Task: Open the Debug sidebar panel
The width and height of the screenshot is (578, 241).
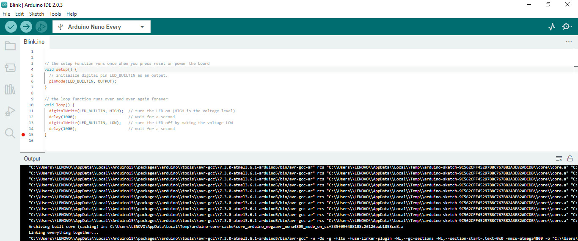Action: tap(10, 111)
